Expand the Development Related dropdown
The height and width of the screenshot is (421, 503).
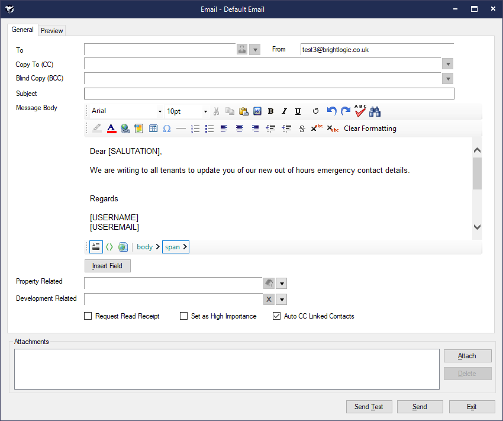(x=282, y=300)
